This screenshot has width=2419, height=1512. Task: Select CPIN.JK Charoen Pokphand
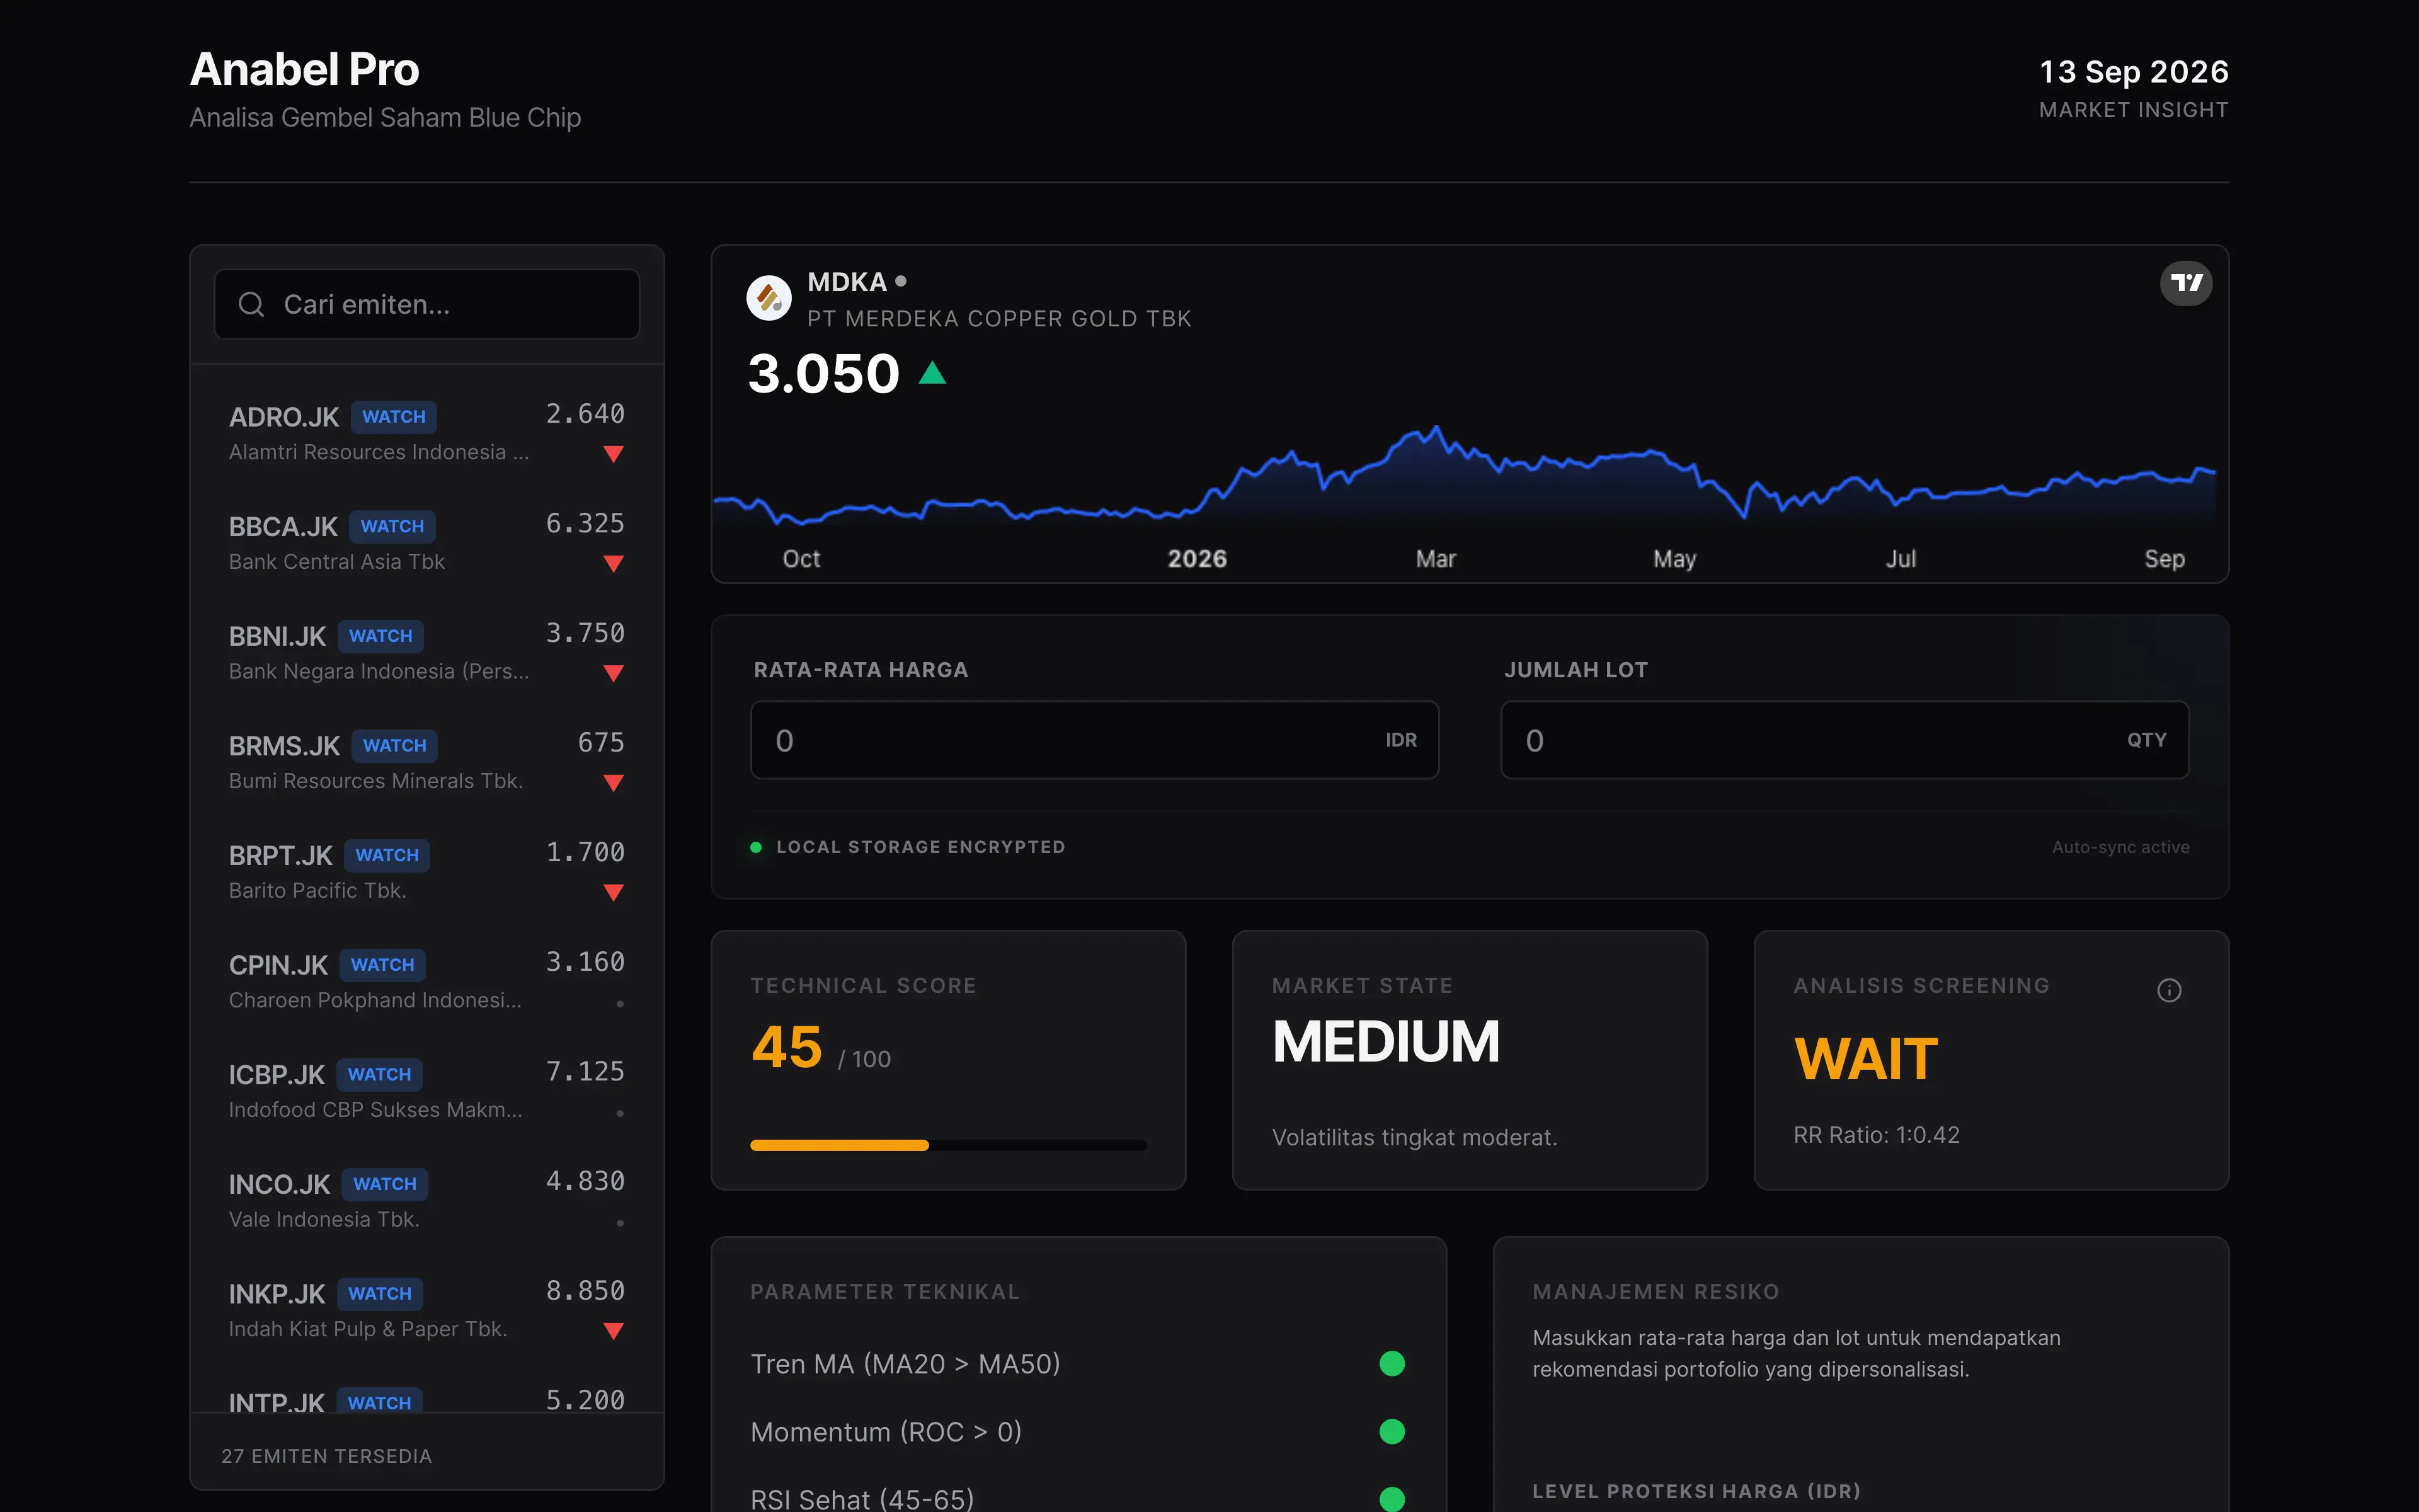(x=427, y=982)
